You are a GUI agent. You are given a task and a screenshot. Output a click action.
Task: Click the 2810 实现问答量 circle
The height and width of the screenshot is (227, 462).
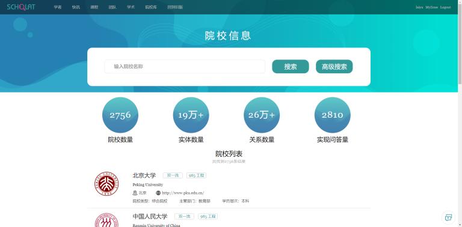click(x=332, y=115)
